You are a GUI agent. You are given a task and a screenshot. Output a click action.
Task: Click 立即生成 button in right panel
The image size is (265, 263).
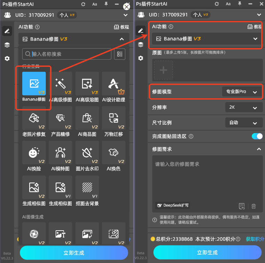tap(207, 253)
